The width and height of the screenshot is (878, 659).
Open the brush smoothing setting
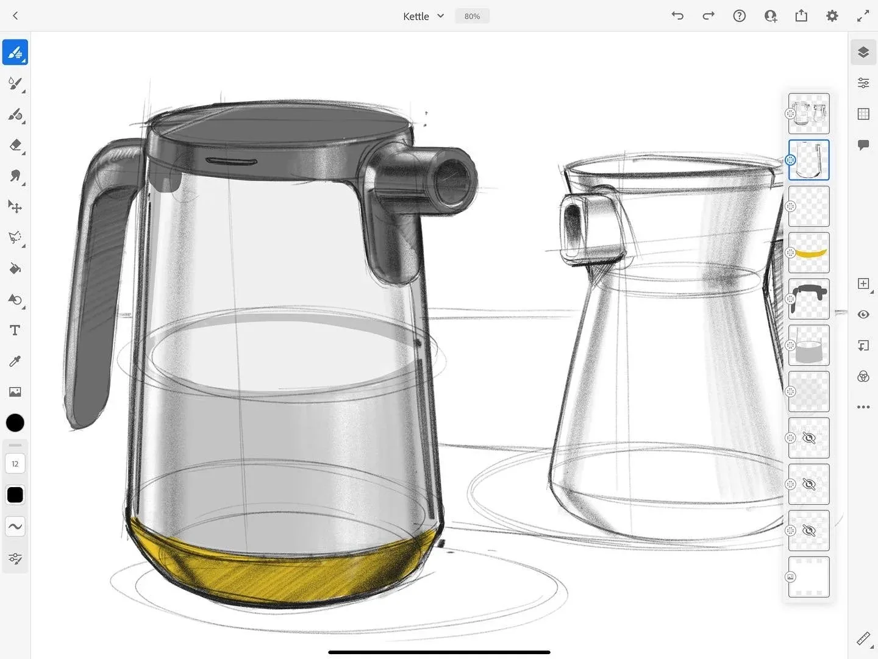coord(15,527)
